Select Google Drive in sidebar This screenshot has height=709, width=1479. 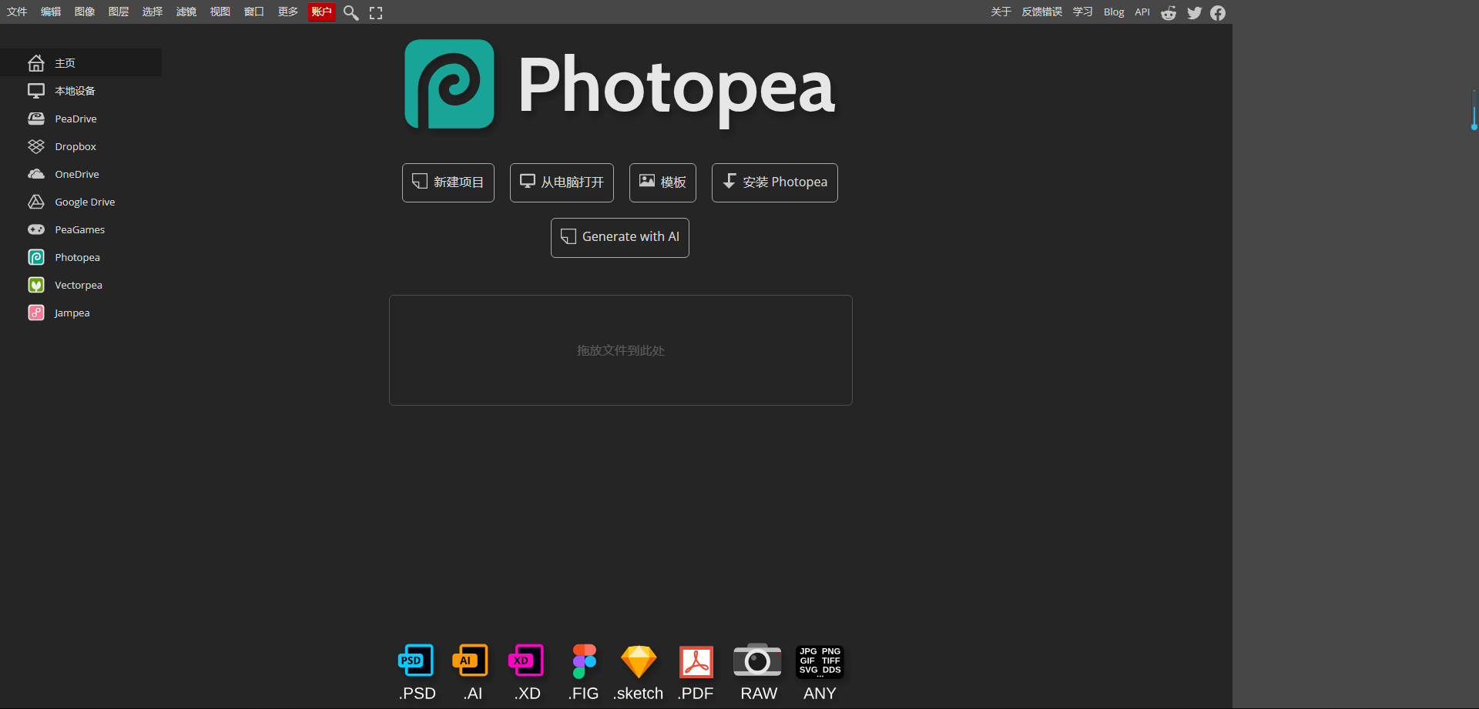coord(85,202)
